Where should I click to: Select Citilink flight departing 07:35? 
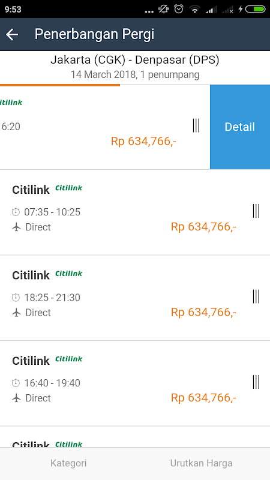(x=135, y=212)
